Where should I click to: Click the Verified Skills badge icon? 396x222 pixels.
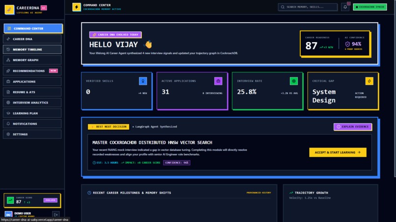coord(143,81)
